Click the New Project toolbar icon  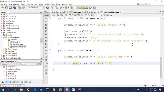6,8
